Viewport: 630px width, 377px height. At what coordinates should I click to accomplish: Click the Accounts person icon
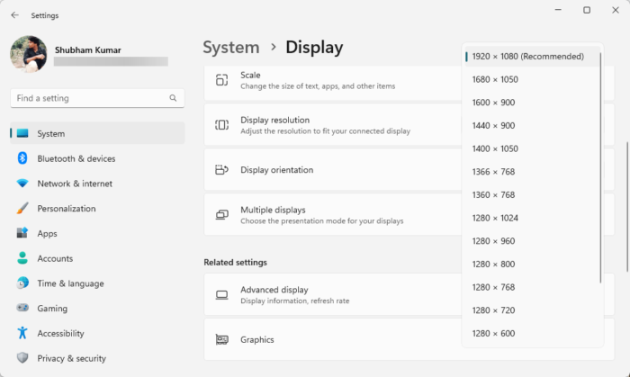22,258
